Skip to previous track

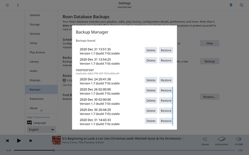(x=7, y=141)
